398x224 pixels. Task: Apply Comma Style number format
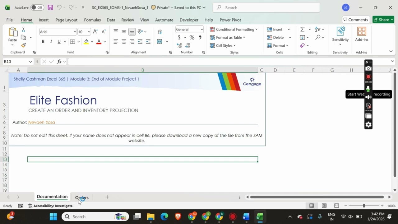click(x=200, y=37)
